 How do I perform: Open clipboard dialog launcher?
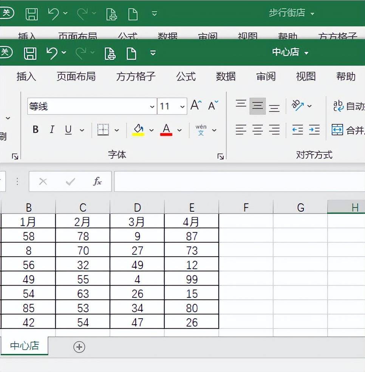pyautogui.click(x=15, y=157)
